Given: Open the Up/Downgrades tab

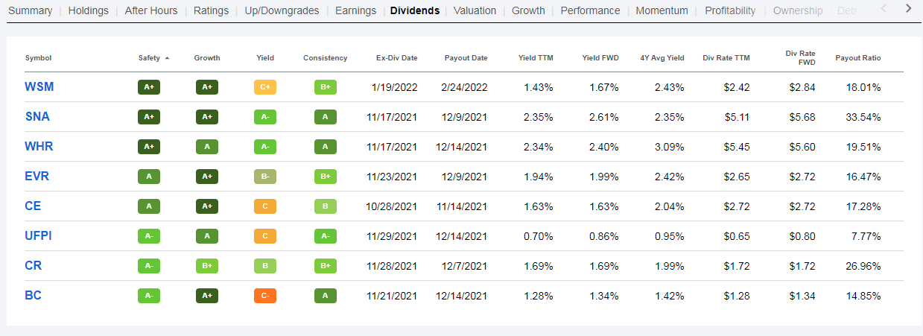Looking at the screenshot, I should 282,10.
